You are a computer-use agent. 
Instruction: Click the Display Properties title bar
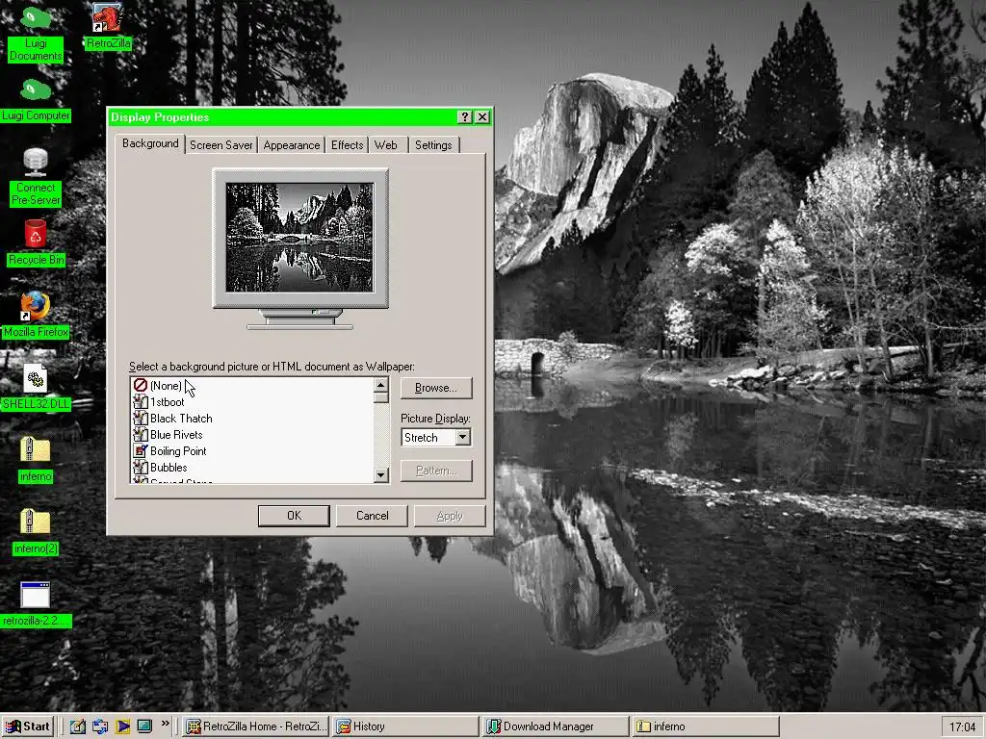pos(283,116)
